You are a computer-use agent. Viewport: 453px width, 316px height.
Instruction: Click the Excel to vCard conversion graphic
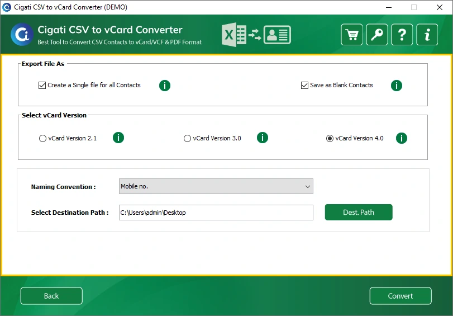click(256, 35)
